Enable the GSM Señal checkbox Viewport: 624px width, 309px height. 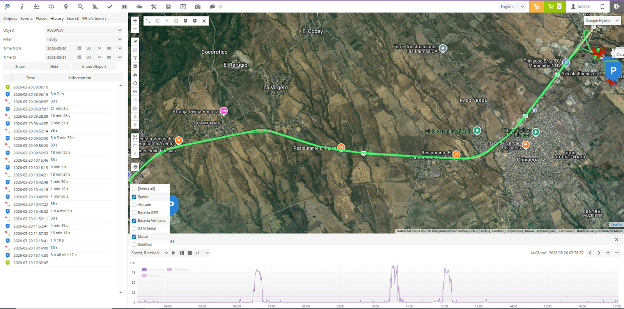[134, 229]
